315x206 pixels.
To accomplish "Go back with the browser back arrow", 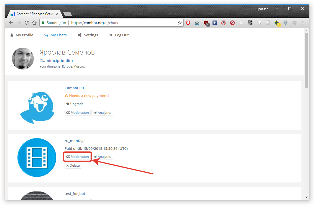I will tap(11, 23).
